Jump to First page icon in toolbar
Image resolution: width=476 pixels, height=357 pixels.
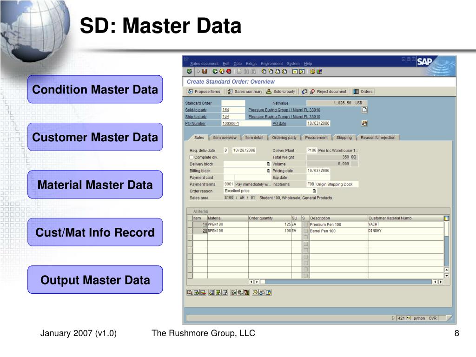point(264,71)
